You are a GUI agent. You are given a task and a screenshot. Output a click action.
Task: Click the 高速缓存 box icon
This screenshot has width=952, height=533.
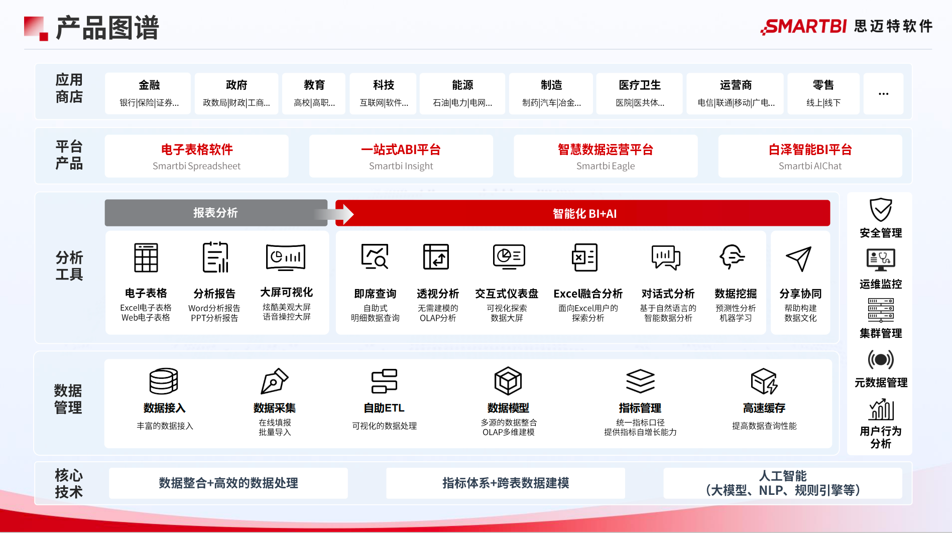(x=764, y=381)
